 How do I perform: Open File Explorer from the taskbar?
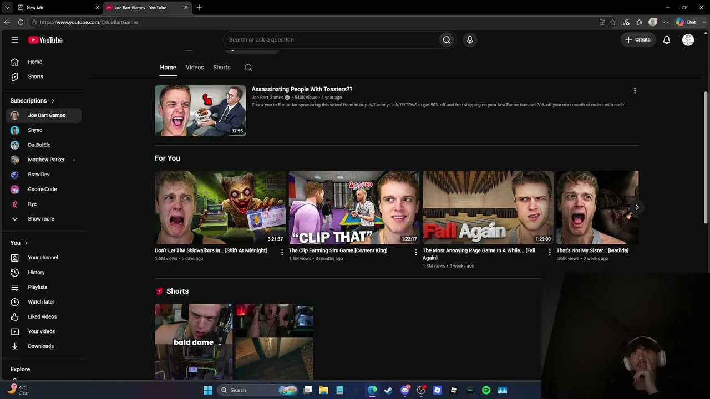coord(323,390)
